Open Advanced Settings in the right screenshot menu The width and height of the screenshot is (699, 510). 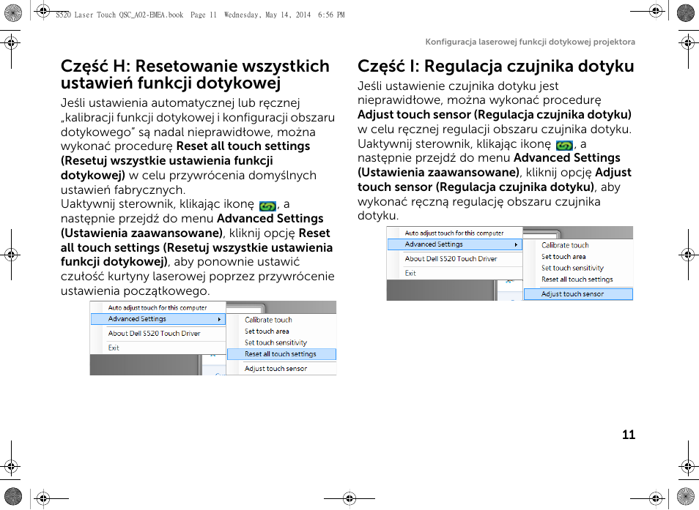tap(455, 244)
